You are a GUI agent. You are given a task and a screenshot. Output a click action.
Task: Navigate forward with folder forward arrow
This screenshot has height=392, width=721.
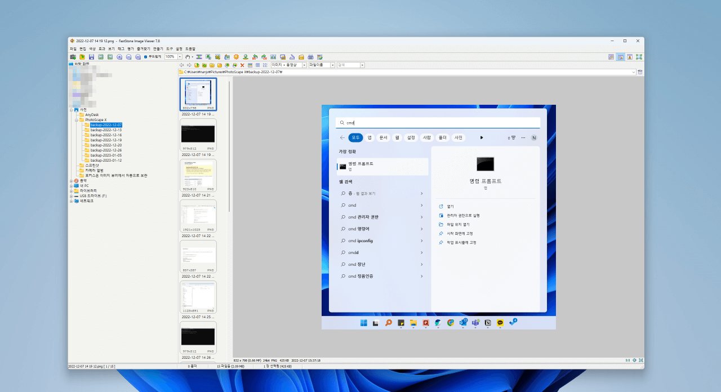189,65
